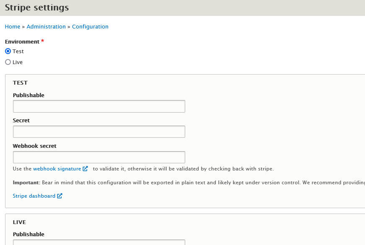Open the Stripe dashboard link
Screen dimensions: 365x245
point(34,196)
